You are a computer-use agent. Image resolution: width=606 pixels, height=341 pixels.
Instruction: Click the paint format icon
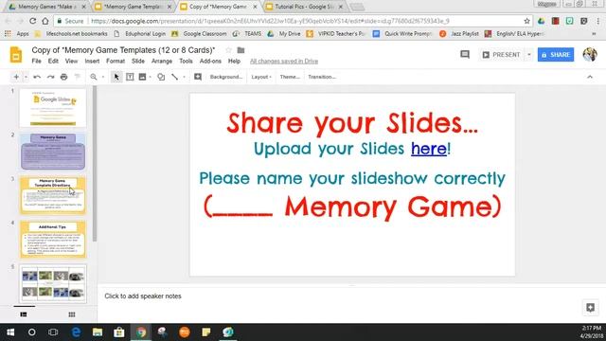pyautogui.click(x=77, y=77)
